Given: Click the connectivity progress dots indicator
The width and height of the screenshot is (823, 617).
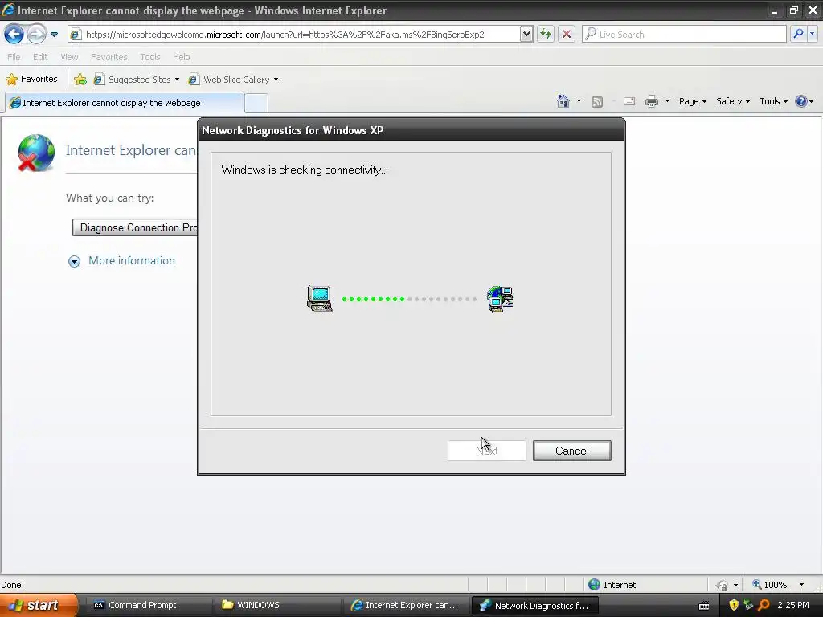Looking at the screenshot, I should pyautogui.click(x=409, y=299).
